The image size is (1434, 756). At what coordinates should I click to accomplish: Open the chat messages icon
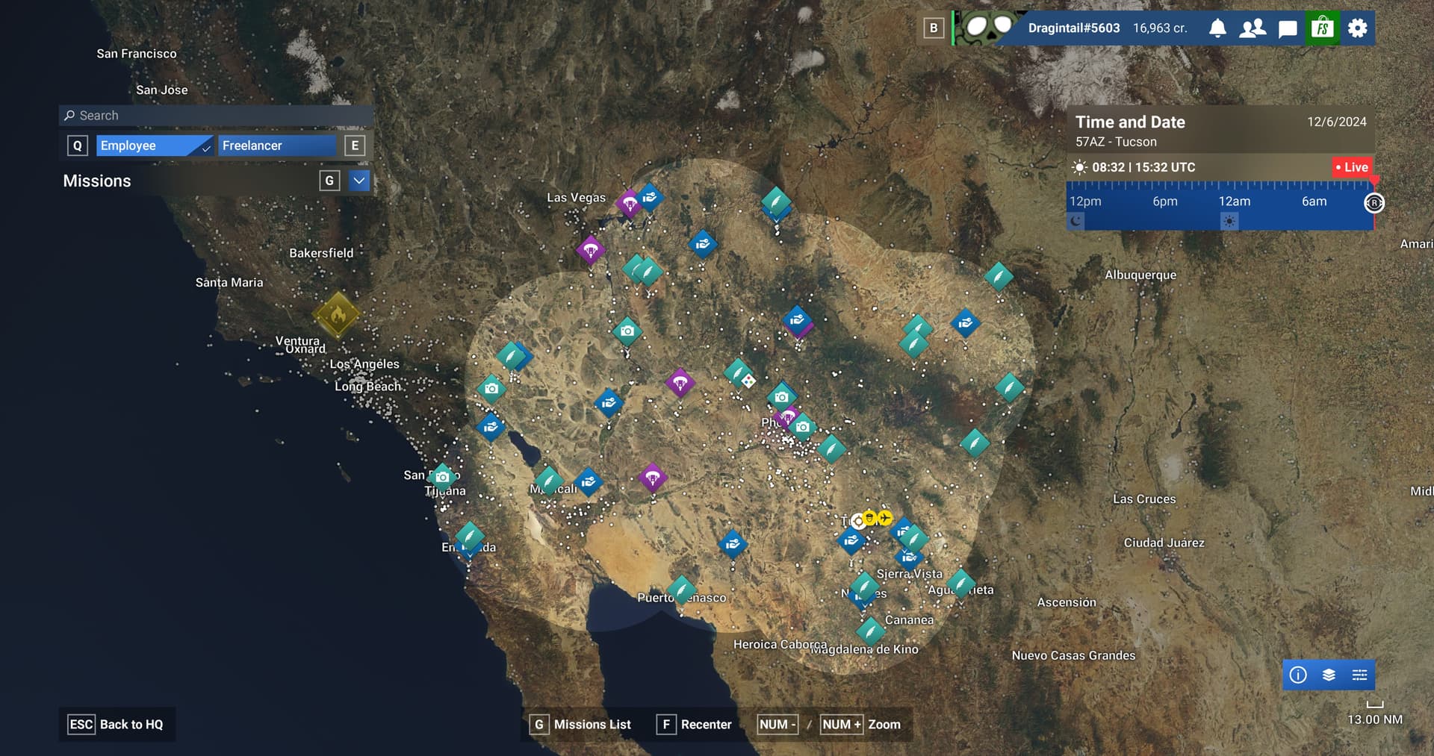point(1288,29)
